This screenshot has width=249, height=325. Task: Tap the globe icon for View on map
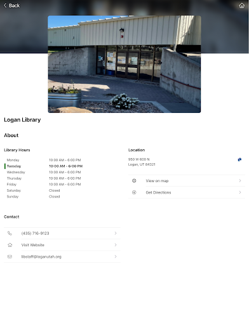click(x=134, y=181)
